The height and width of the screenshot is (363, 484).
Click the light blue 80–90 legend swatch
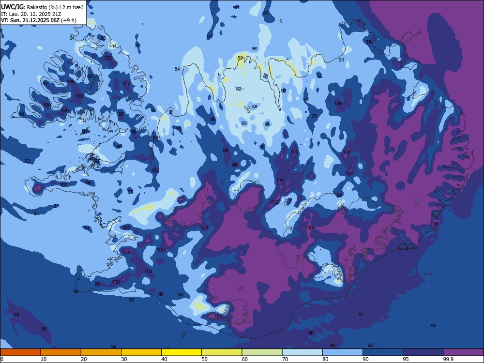(343, 352)
